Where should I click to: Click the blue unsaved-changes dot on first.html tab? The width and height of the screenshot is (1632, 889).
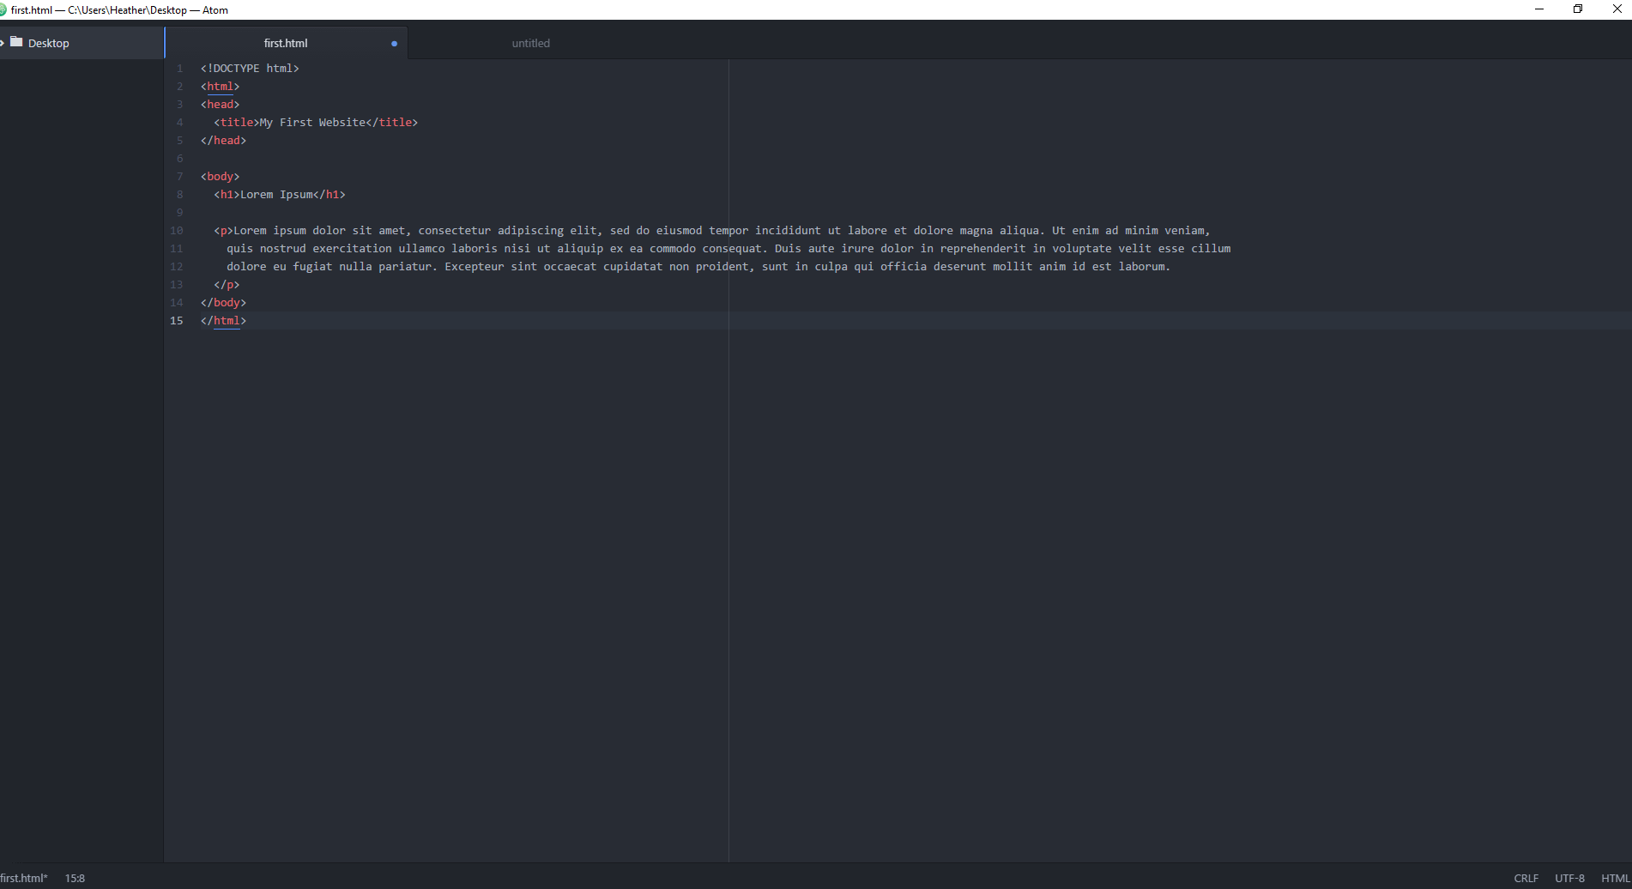point(395,43)
